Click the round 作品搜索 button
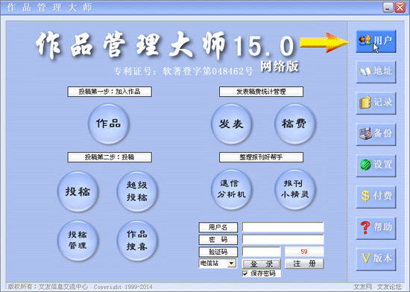410x292 pixels. coord(137,241)
